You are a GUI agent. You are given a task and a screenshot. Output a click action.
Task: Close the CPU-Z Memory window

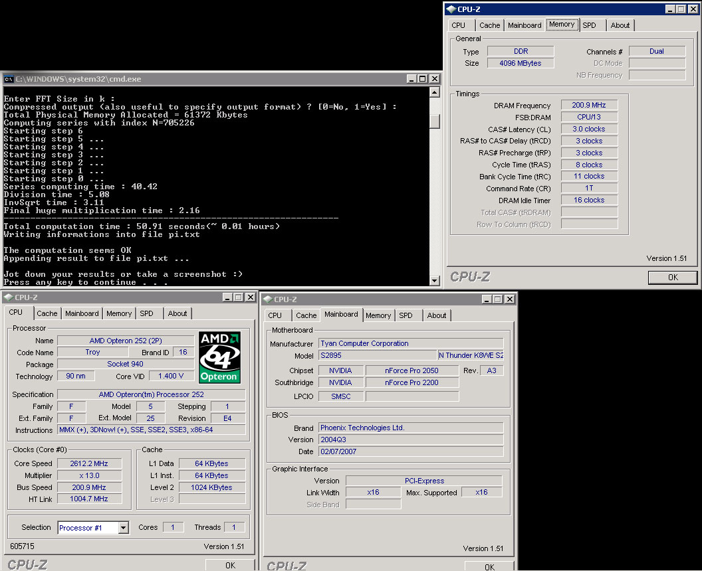pyautogui.click(x=693, y=9)
